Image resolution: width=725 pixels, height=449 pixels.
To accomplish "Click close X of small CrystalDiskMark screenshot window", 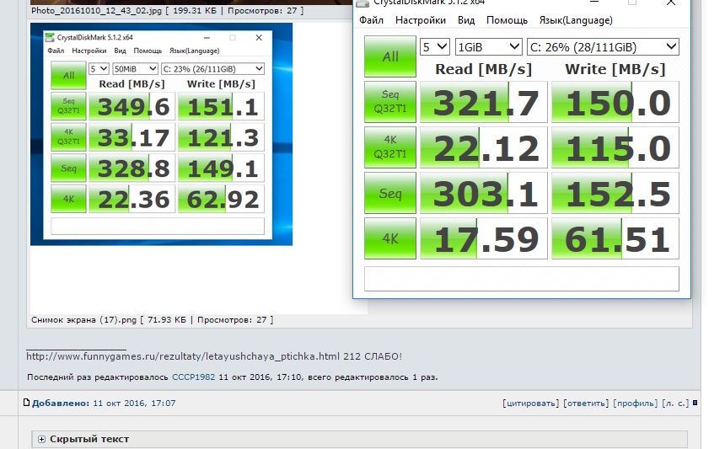I will click(259, 37).
